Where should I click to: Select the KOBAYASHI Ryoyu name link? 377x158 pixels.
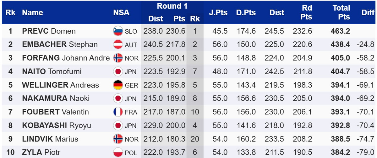[57, 125]
